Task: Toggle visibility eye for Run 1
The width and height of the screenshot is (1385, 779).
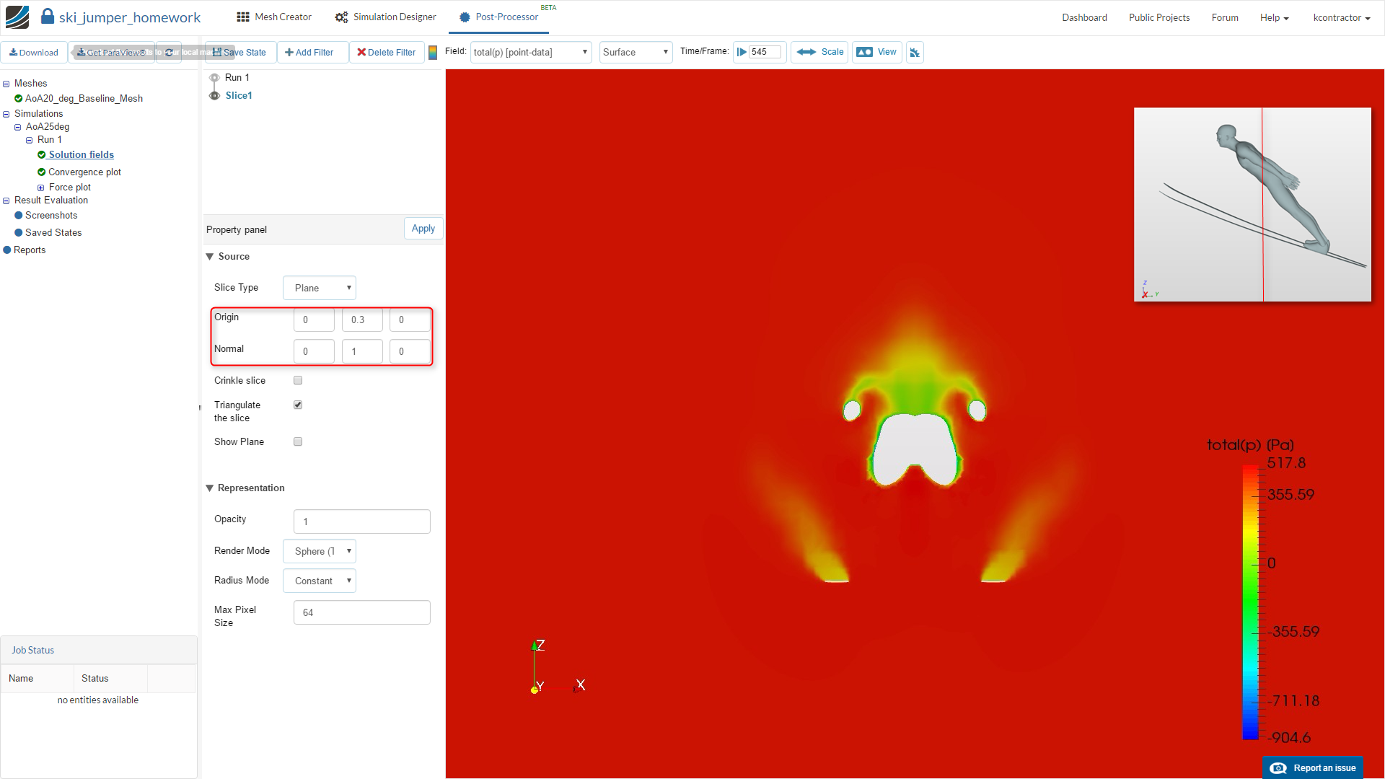Action: pos(214,78)
